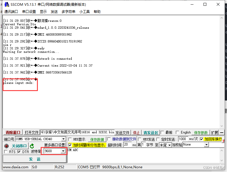
Task: Click the send text area containing CM:ADC
Action: click(x=143, y=155)
